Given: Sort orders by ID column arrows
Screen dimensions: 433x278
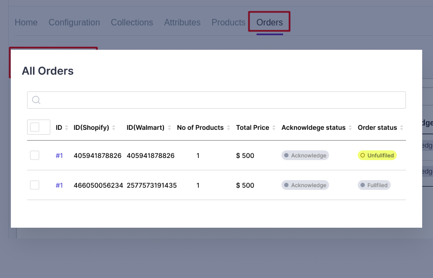Looking at the screenshot, I should 67,128.
